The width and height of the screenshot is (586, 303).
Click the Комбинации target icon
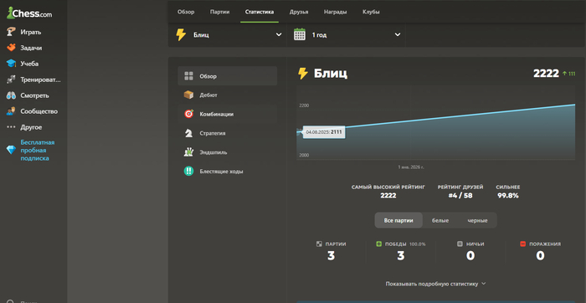point(188,114)
